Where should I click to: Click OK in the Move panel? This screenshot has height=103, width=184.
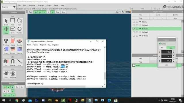point(166,65)
